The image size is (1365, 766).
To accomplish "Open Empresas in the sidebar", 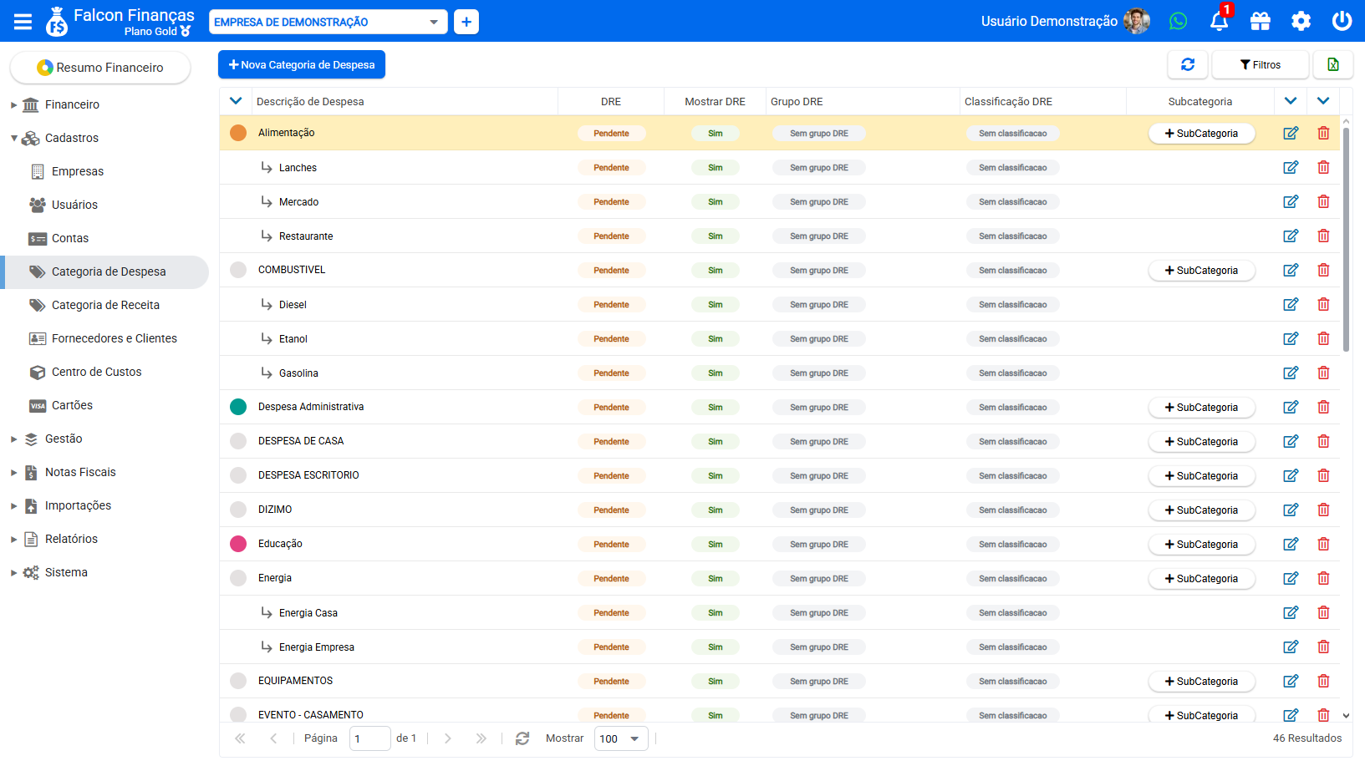I will click(x=78, y=171).
